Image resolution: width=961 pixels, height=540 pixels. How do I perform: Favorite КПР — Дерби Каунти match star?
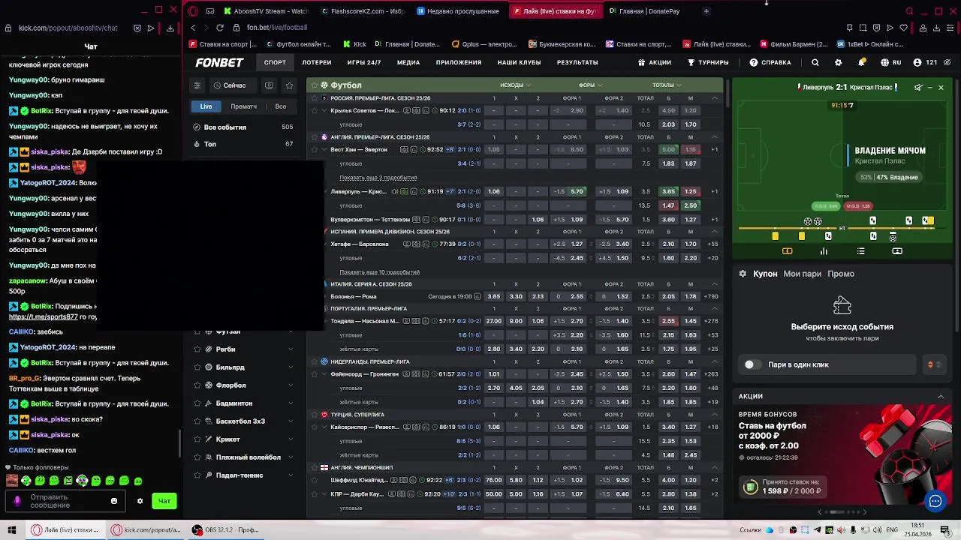point(315,494)
